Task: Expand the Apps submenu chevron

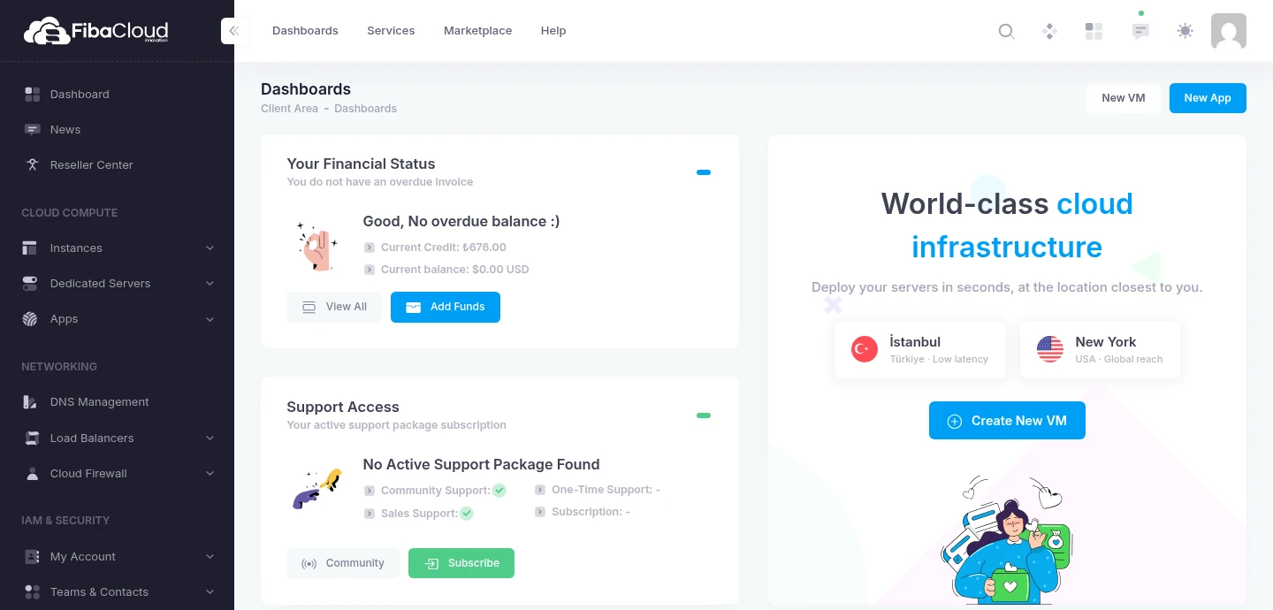Action: [210, 319]
